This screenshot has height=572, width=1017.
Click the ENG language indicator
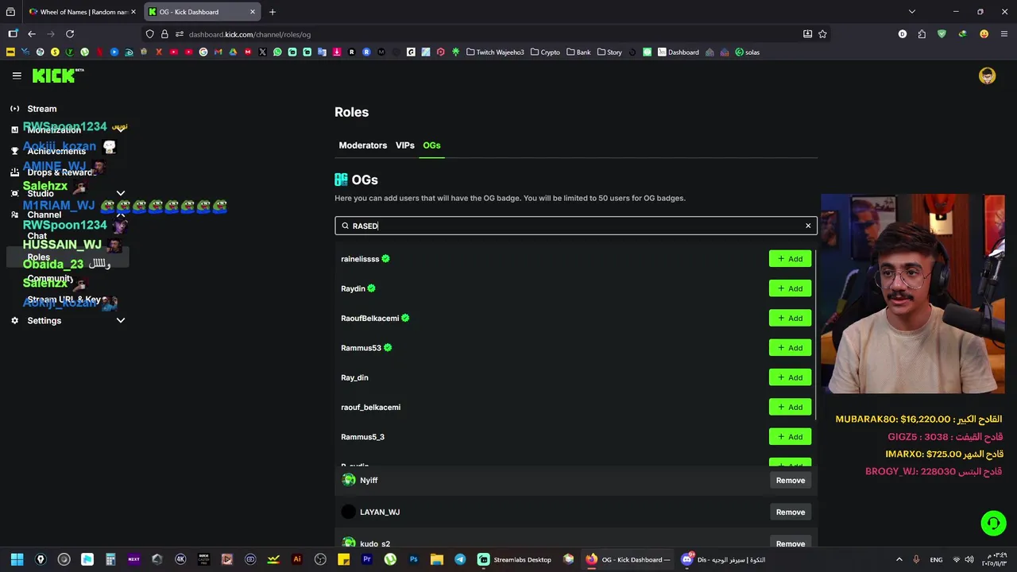[x=937, y=559]
